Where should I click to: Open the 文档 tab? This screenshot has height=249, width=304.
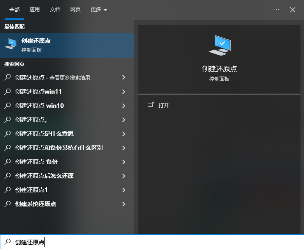pyautogui.click(x=55, y=9)
